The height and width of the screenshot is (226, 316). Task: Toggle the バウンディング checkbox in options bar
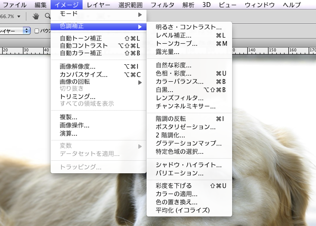pos(37,31)
